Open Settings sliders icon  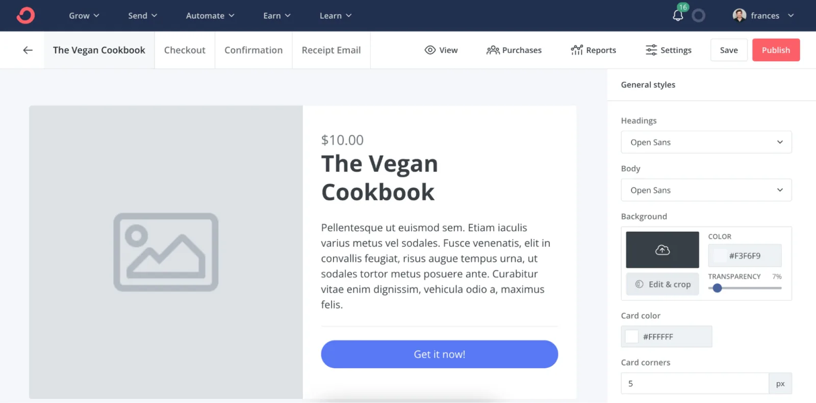[651, 50]
